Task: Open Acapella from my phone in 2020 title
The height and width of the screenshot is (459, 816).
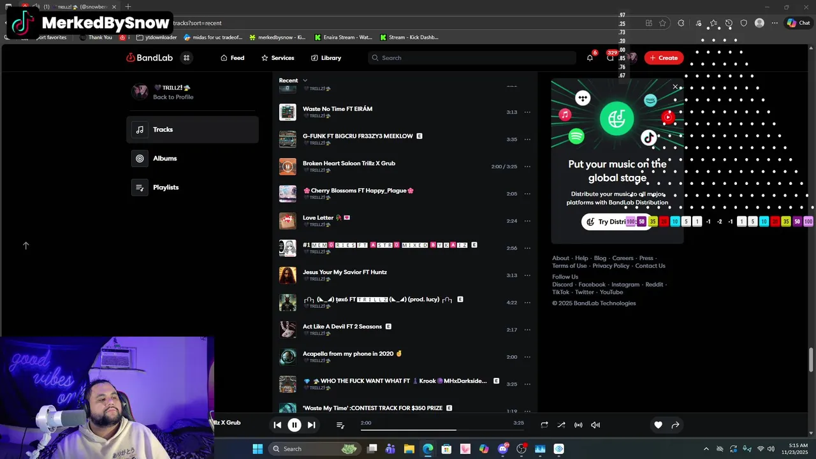Action: point(353,354)
